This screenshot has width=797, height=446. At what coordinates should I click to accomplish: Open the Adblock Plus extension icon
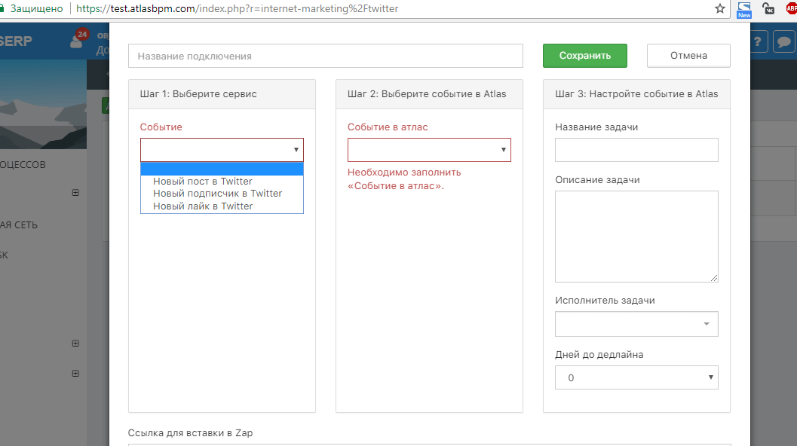(792, 8)
